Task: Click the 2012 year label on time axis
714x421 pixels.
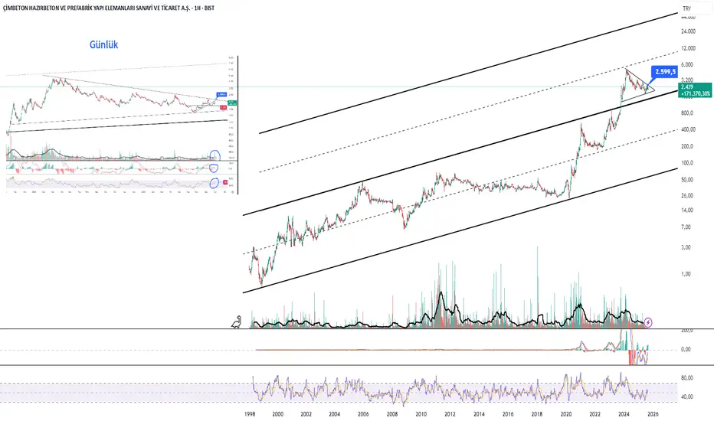Action: pos(450,414)
